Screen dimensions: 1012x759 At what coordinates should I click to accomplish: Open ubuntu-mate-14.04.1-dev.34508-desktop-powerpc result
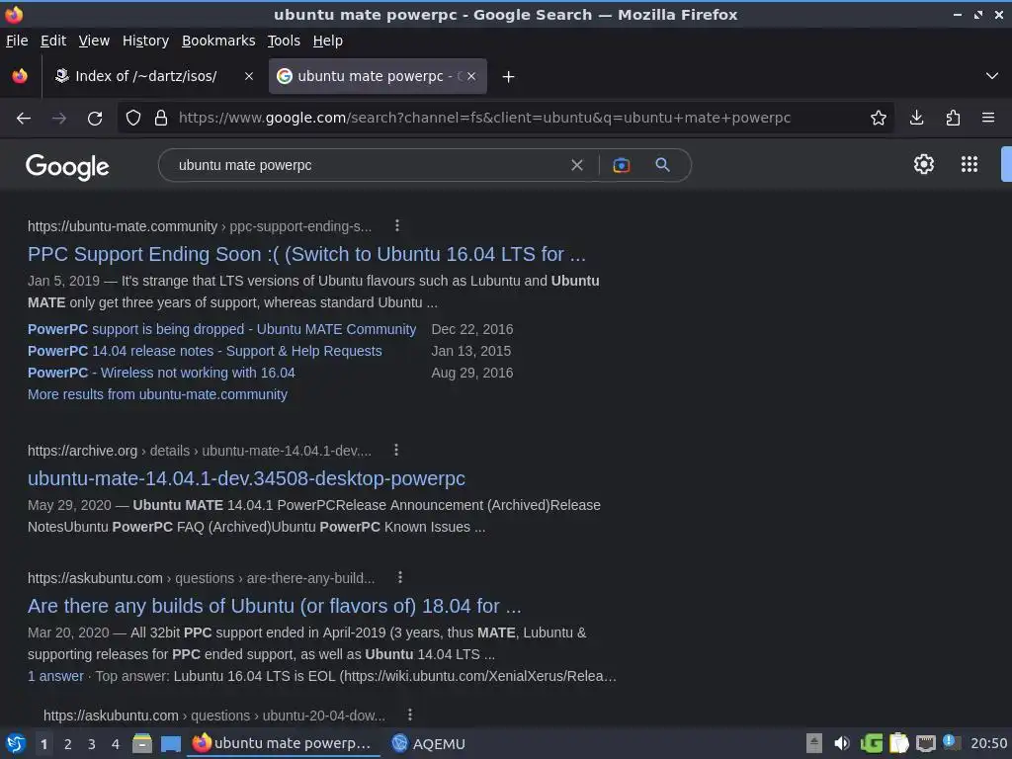[x=246, y=478]
